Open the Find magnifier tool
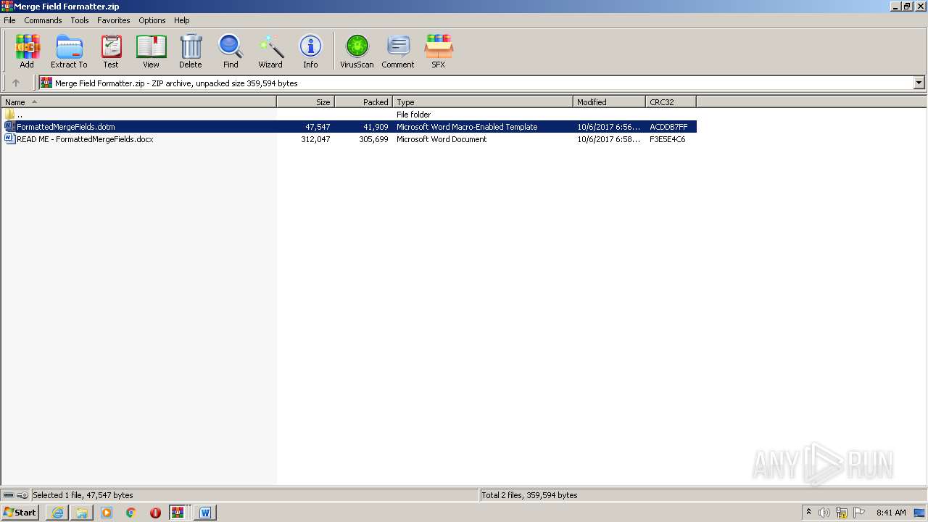This screenshot has width=928, height=522. click(231, 51)
